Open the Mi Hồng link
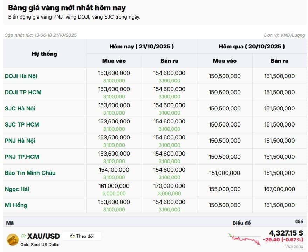 pyautogui.click(x=16, y=205)
